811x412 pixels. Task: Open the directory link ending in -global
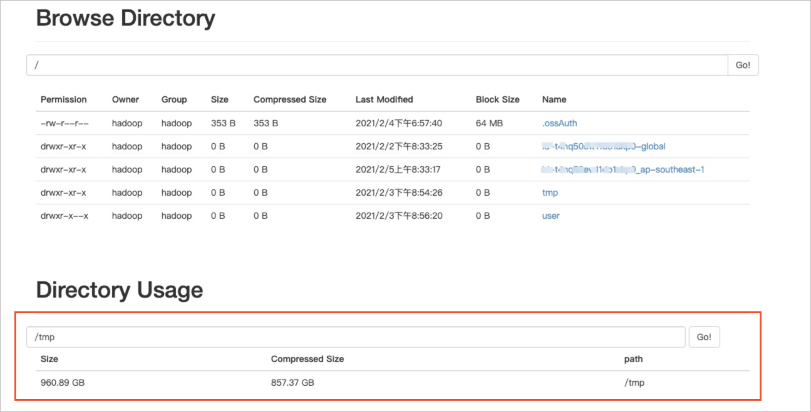click(604, 146)
